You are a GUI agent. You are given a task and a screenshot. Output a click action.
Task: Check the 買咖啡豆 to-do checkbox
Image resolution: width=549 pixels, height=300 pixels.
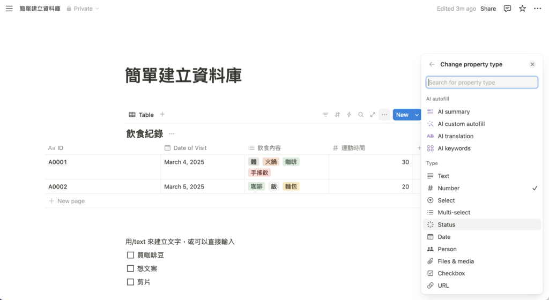pos(130,255)
